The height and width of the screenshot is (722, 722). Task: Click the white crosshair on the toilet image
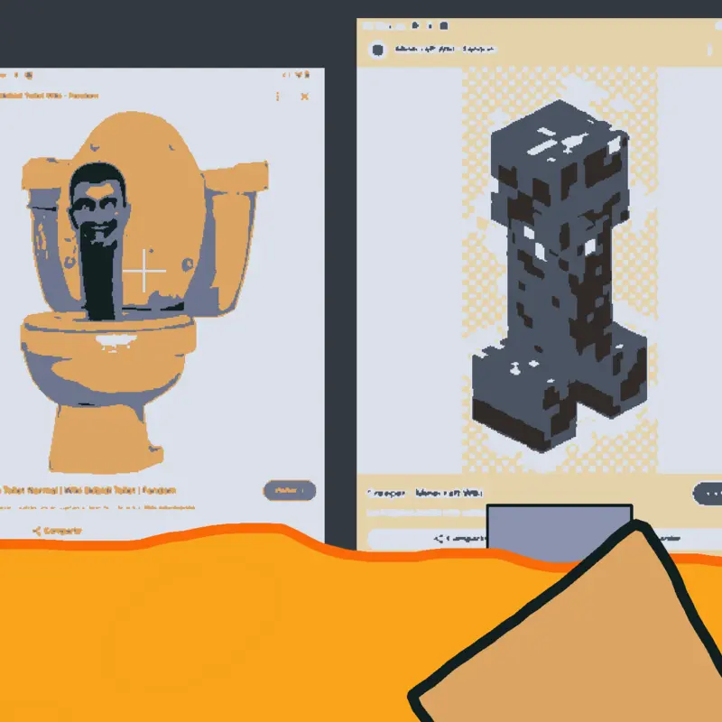click(x=144, y=271)
